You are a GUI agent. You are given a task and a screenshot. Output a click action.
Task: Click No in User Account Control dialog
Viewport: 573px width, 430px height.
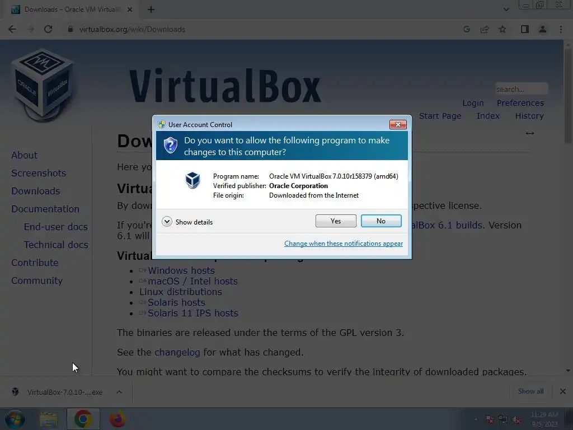pyautogui.click(x=381, y=221)
